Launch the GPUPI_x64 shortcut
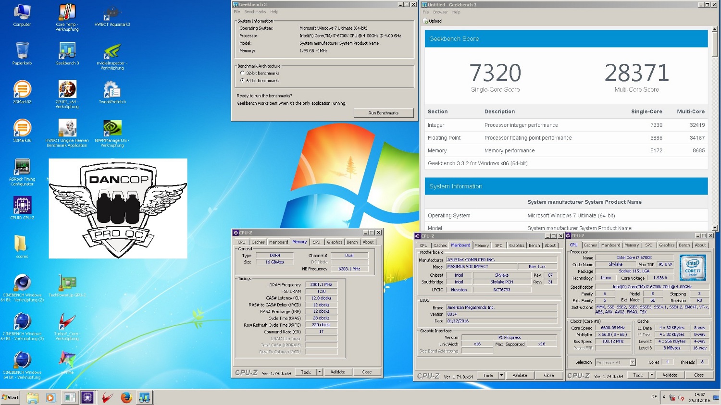 pyautogui.click(x=67, y=95)
